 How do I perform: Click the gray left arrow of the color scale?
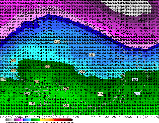tap(6, 120)
